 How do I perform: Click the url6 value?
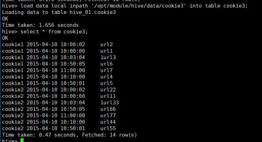point(107,64)
